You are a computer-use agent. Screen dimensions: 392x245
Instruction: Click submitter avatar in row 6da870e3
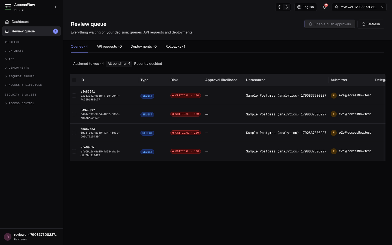tap(334, 133)
